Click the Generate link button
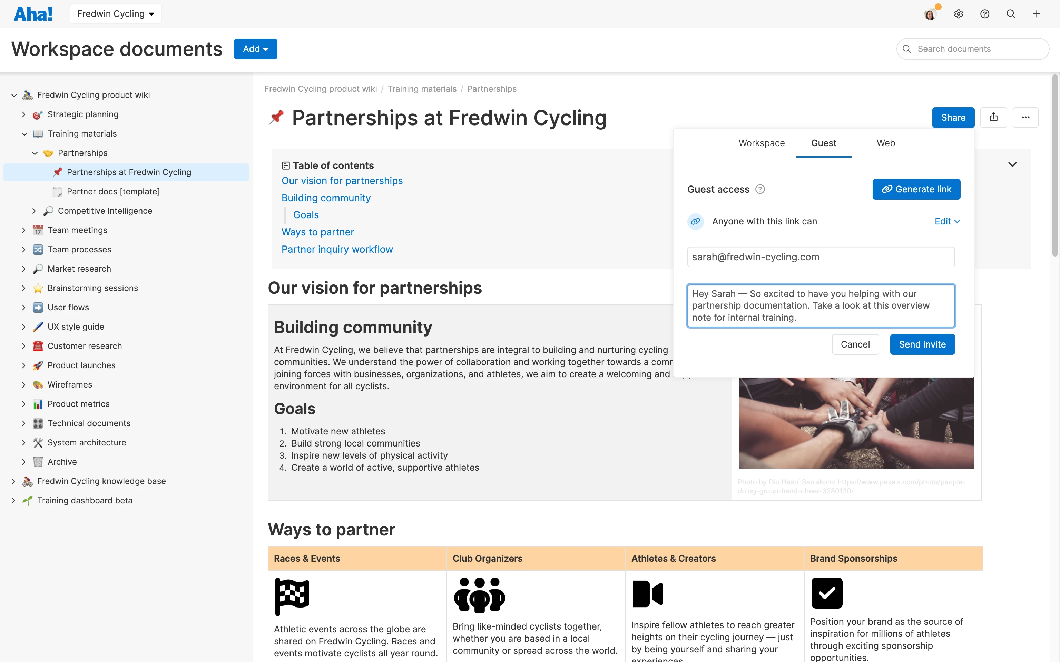 pyautogui.click(x=916, y=189)
